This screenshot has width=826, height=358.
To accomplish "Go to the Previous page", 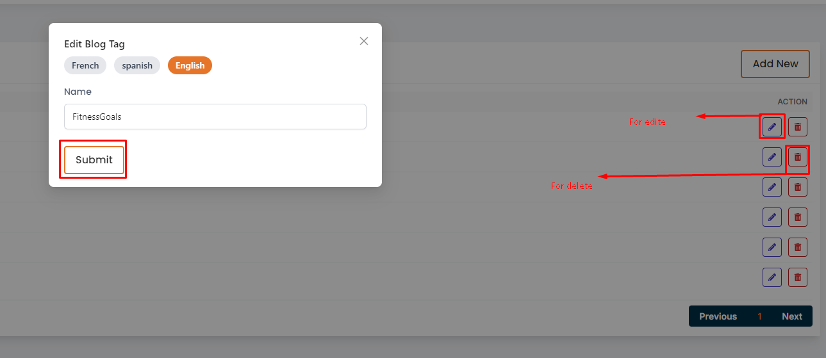I will [718, 316].
